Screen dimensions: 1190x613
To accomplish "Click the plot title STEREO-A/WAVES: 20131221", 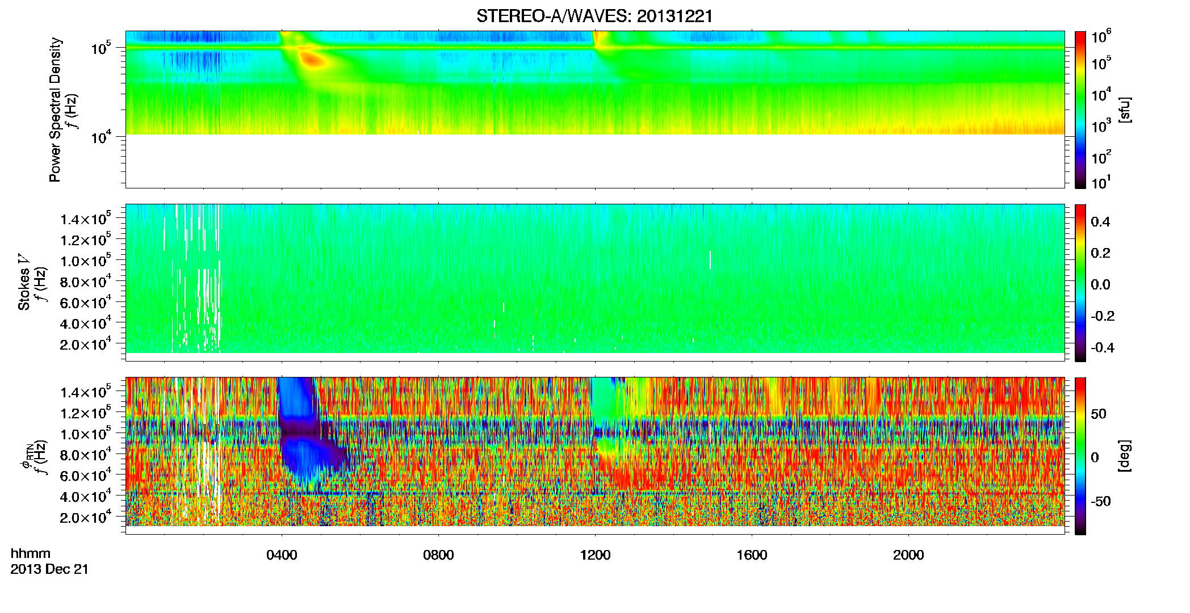I will [x=594, y=16].
